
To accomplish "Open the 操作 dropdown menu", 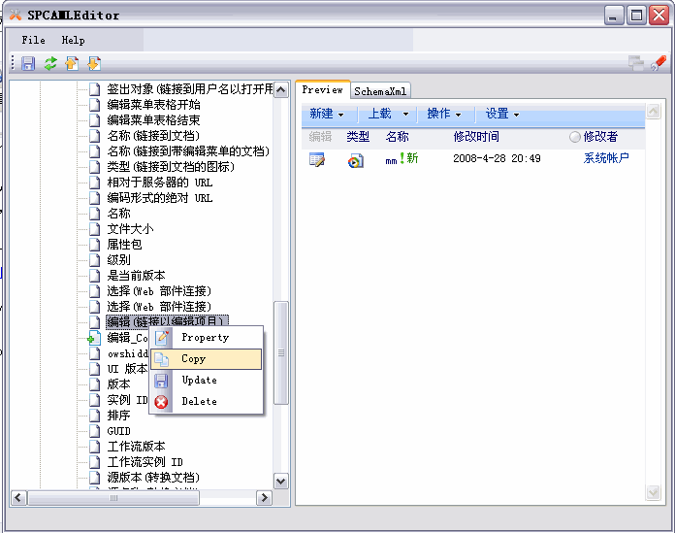I will [x=444, y=114].
